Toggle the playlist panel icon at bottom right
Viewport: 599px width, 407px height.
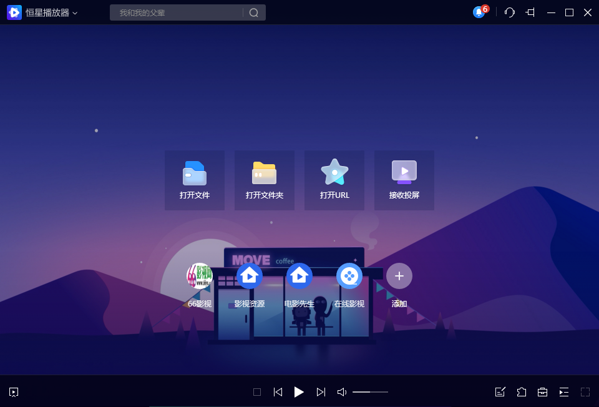pos(564,392)
